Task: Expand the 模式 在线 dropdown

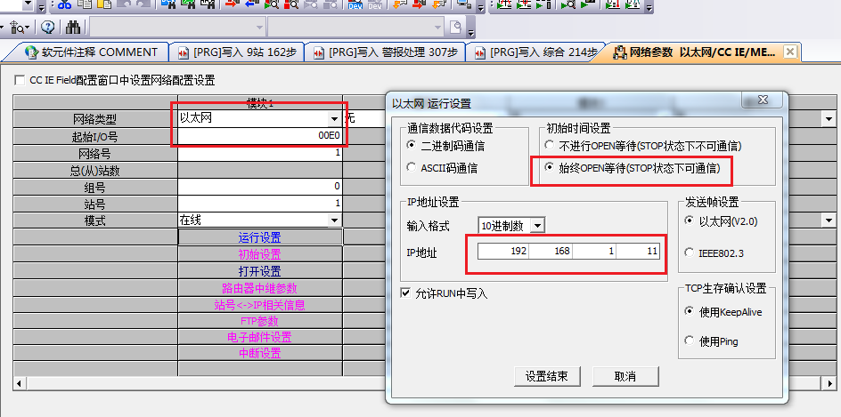Action: pos(334,220)
